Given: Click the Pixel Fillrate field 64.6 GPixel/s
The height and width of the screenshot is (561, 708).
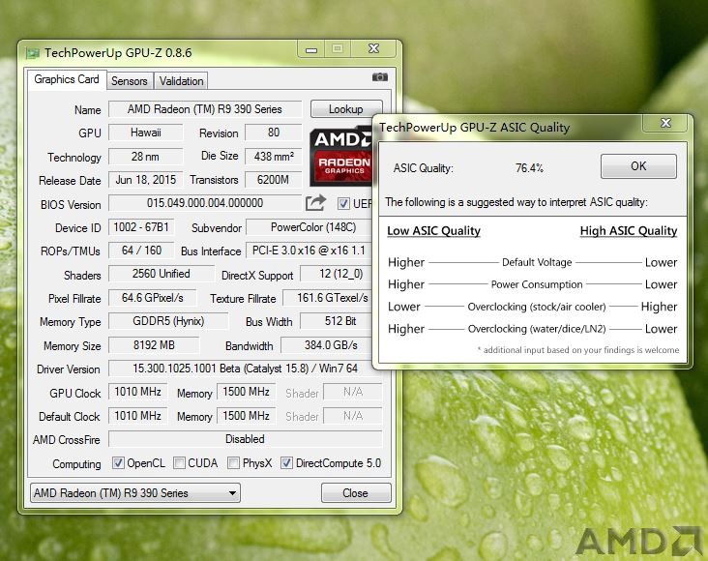Looking at the screenshot, I should (x=153, y=298).
